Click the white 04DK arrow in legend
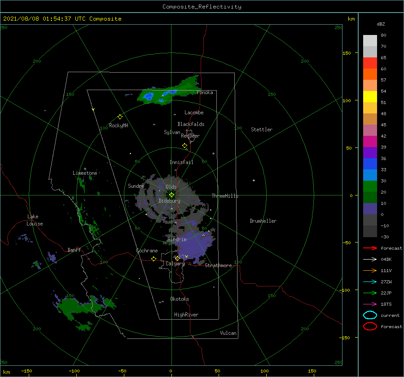 (370, 260)
